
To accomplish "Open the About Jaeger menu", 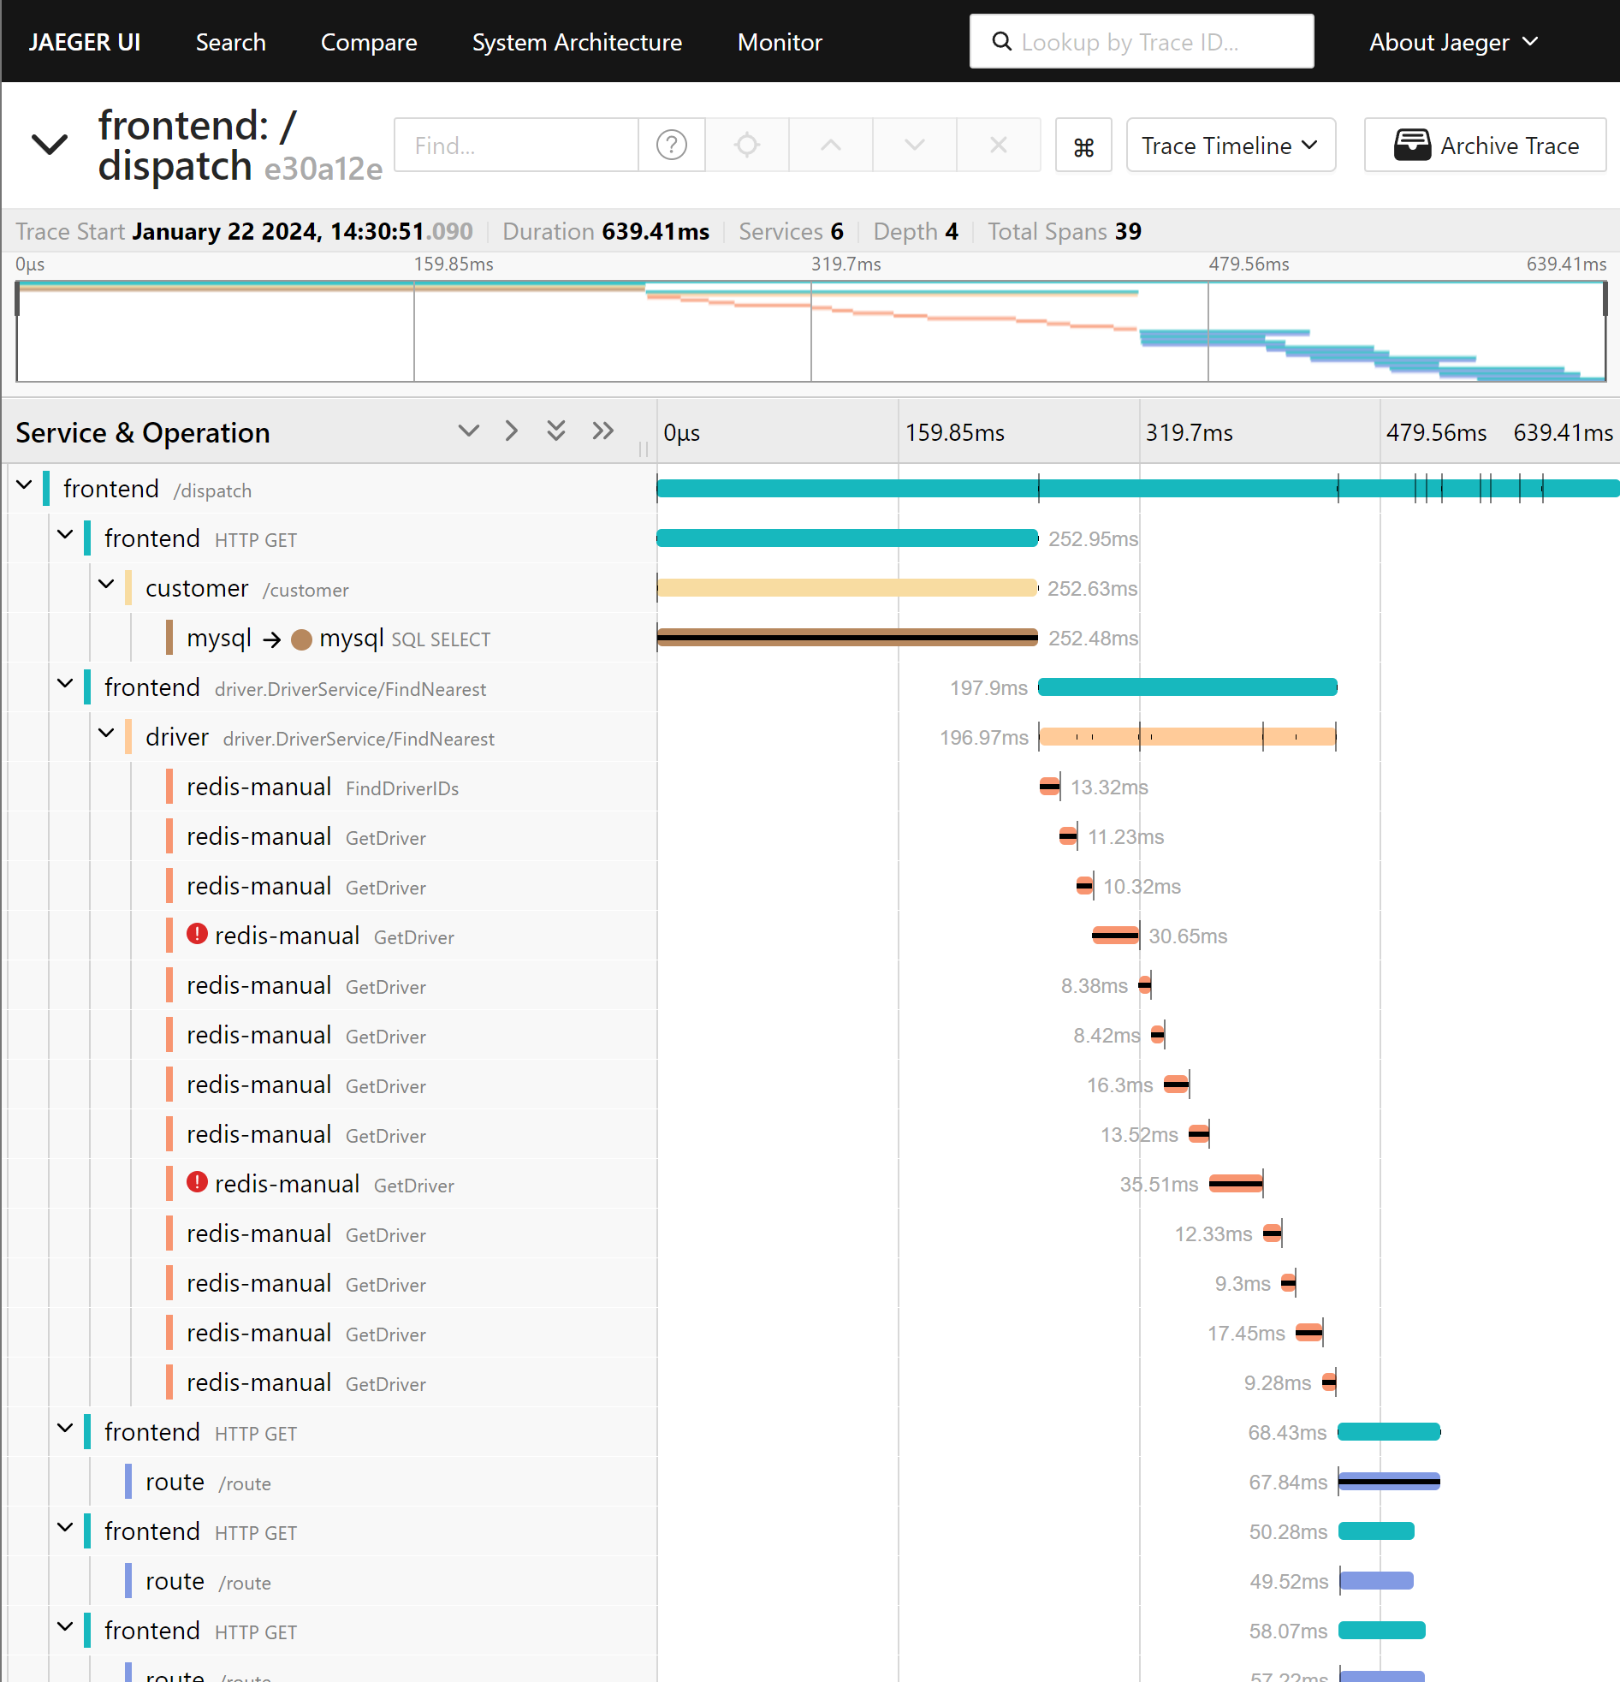I will 1452,42.
